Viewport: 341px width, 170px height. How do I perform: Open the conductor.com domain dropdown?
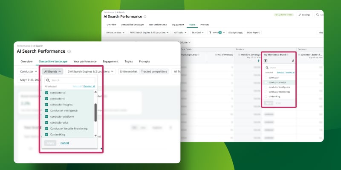(x=115, y=33)
